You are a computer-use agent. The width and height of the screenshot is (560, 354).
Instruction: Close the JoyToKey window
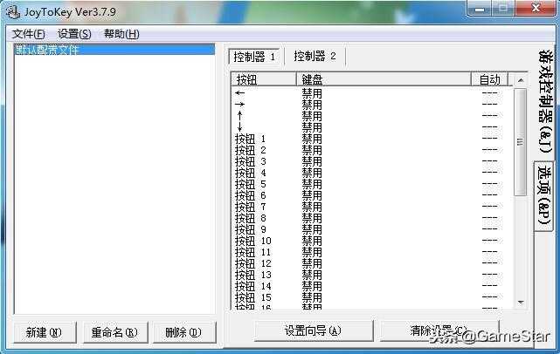pos(536,8)
